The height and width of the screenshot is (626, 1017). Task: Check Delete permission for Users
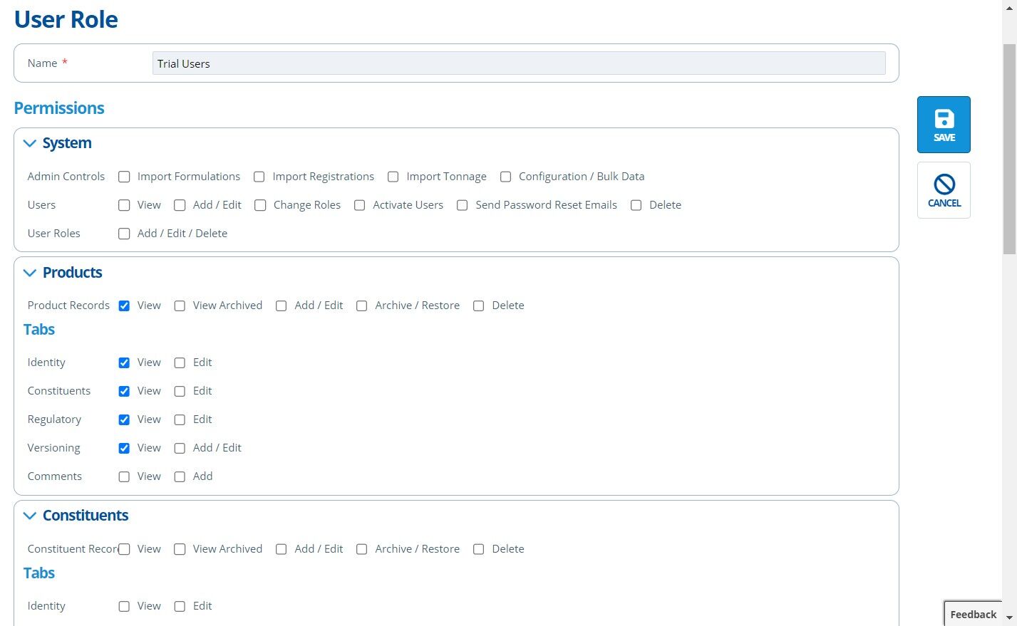point(636,205)
